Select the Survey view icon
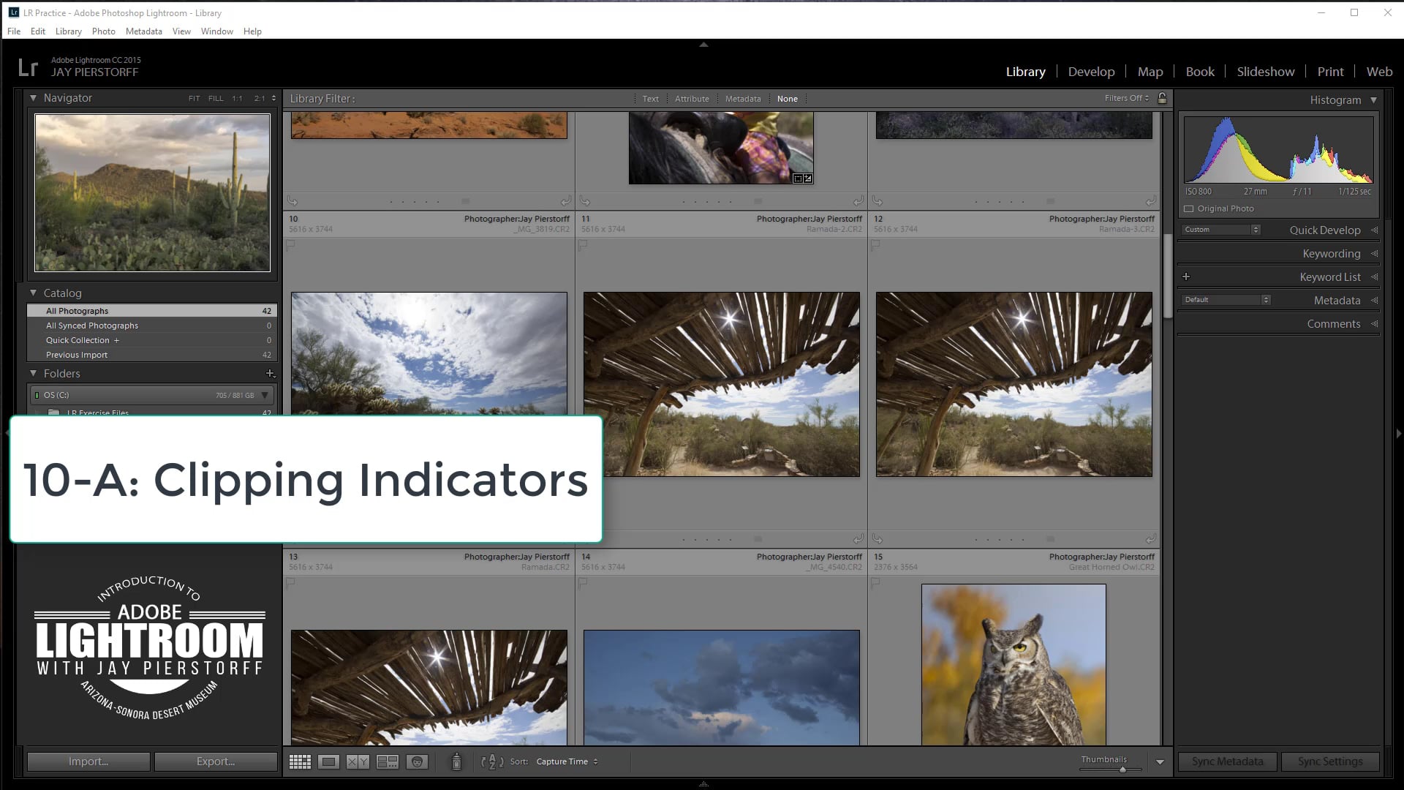This screenshot has height=790, width=1404. [x=388, y=761]
